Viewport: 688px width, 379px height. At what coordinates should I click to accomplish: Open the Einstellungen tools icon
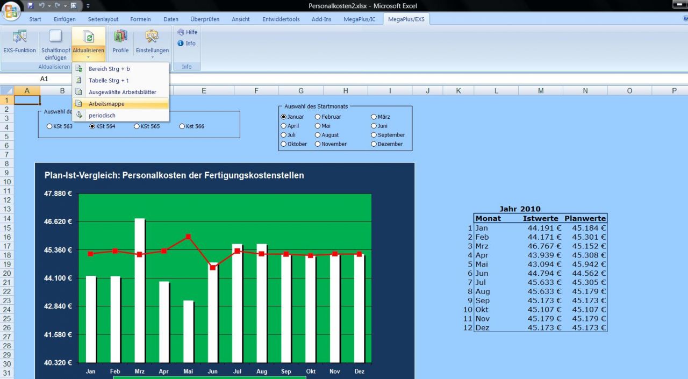pyautogui.click(x=152, y=36)
